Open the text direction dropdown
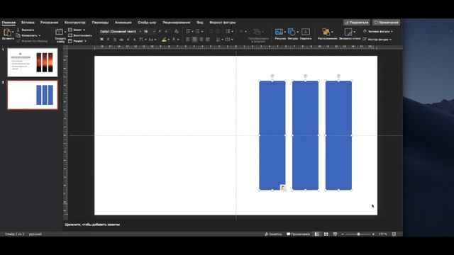The height and width of the screenshot is (255, 454). coord(219,40)
